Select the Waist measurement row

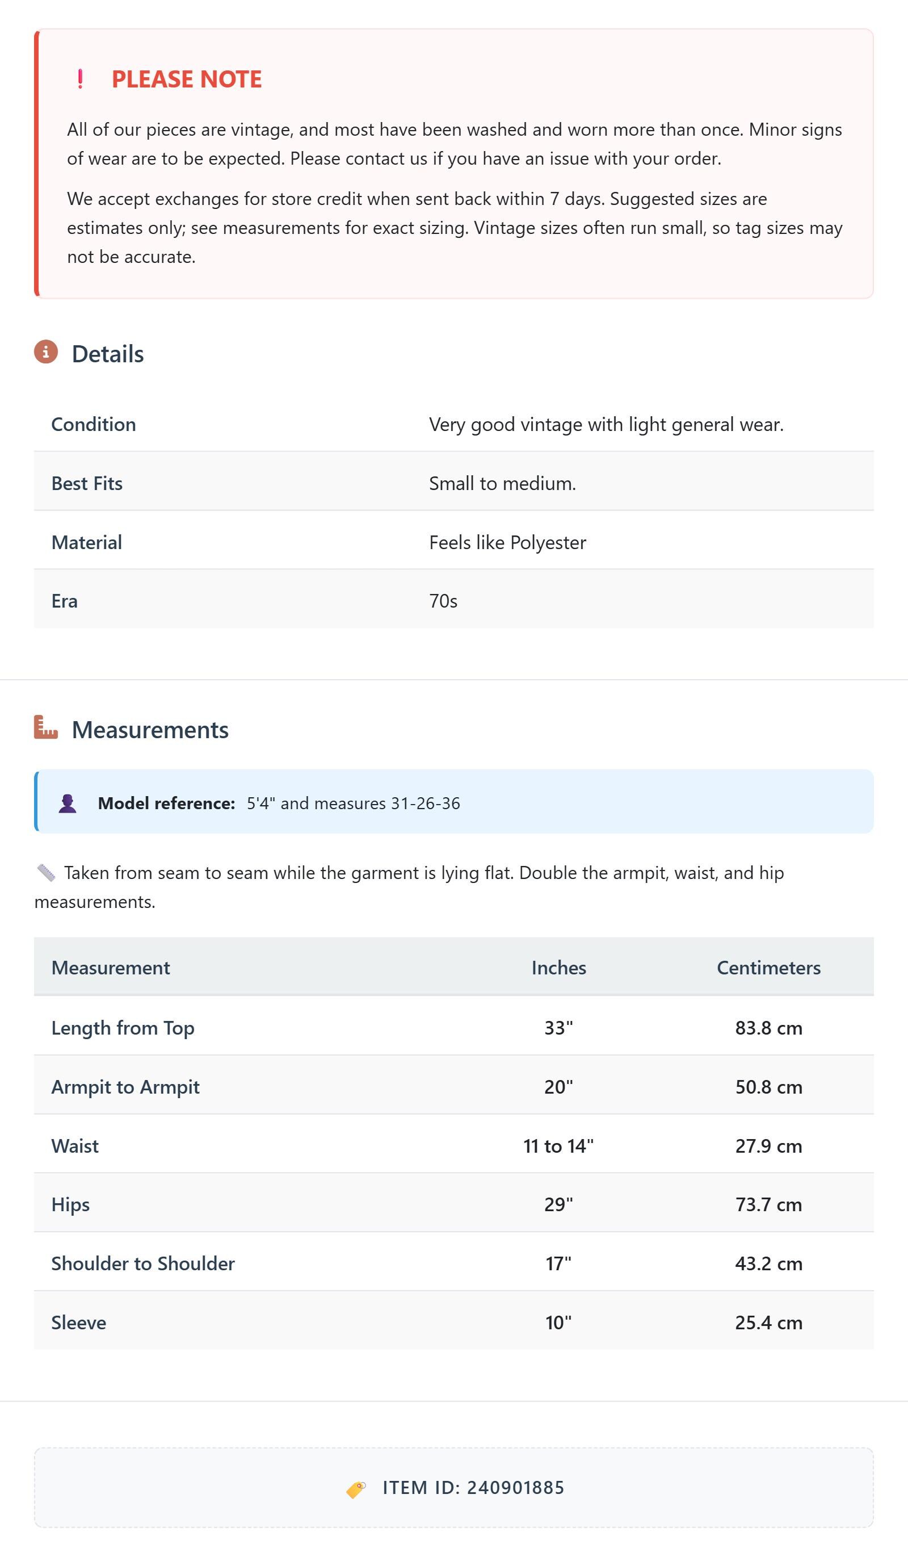tap(454, 1145)
